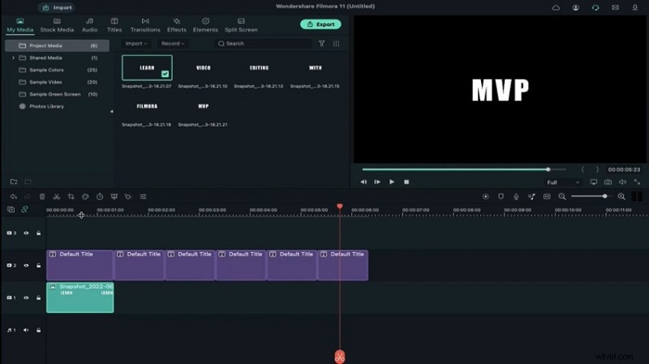649x364 pixels.
Task: Click the Stop button in preview
Action: coord(406,182)
